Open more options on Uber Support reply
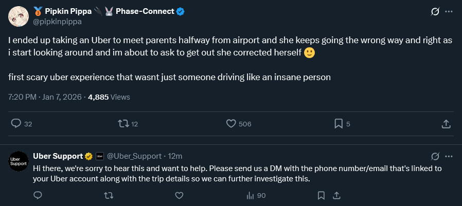This screenshot has width=462, height=206. tap(449, 156)
